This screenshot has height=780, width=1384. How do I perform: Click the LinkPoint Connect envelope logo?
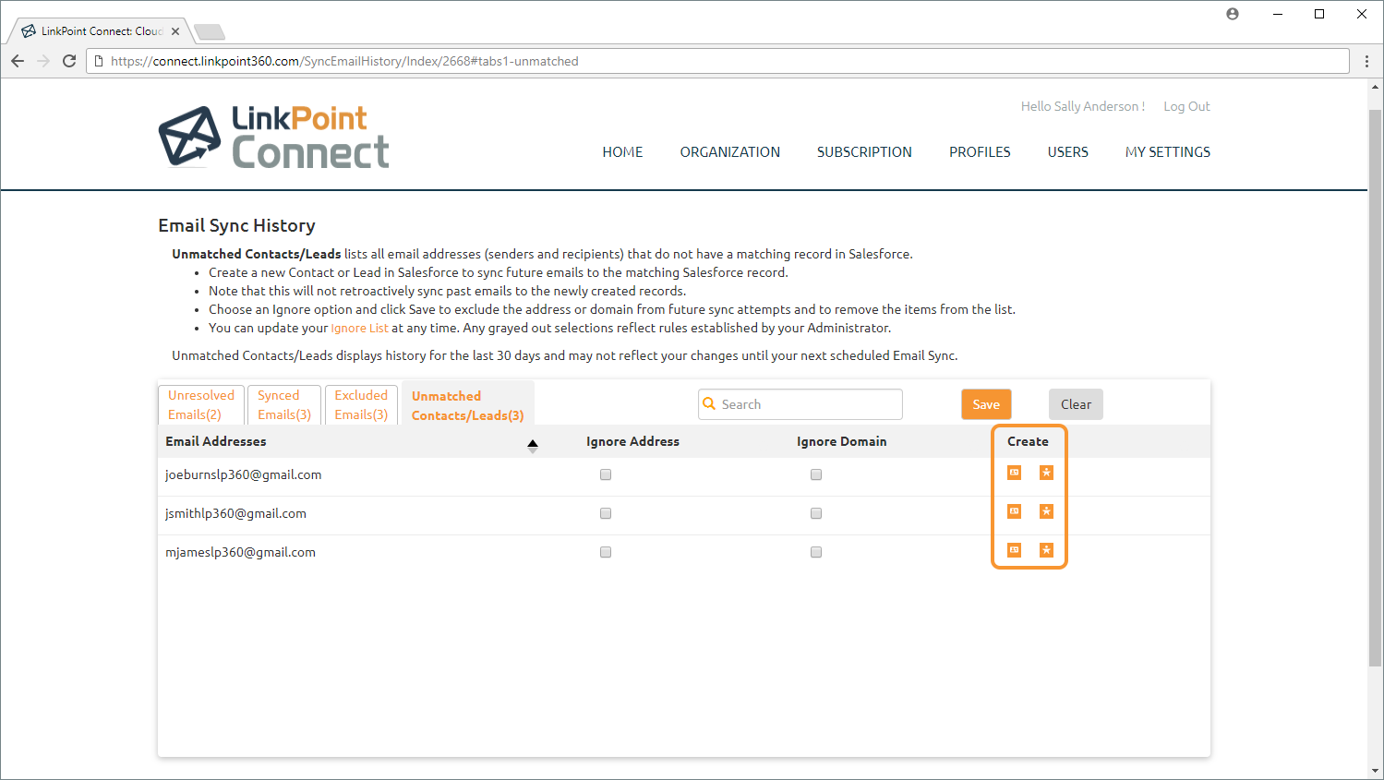189,137
